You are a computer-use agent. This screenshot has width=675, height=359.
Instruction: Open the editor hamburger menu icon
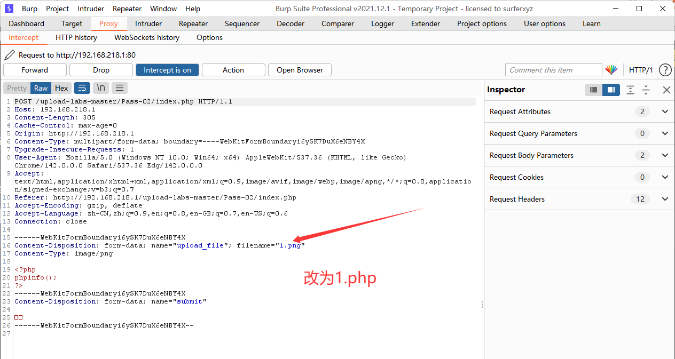coord(119,88)
